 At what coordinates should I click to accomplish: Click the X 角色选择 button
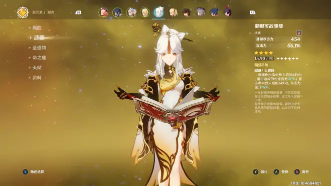pyautogui.click(x=34, y=172)
